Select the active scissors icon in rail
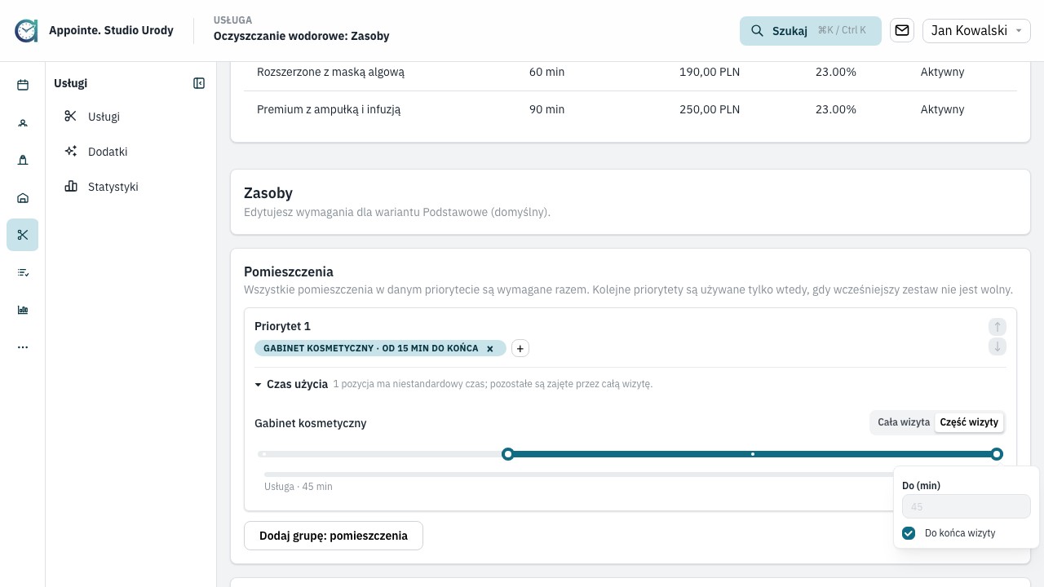 tap(23, 235)
